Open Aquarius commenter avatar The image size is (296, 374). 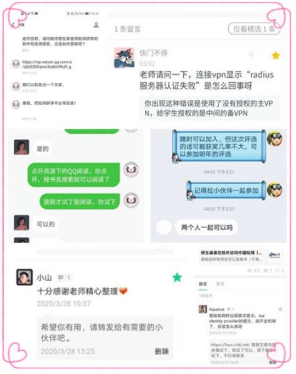203,309
